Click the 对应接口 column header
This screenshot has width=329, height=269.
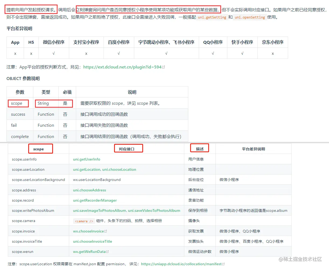[127, 149]
